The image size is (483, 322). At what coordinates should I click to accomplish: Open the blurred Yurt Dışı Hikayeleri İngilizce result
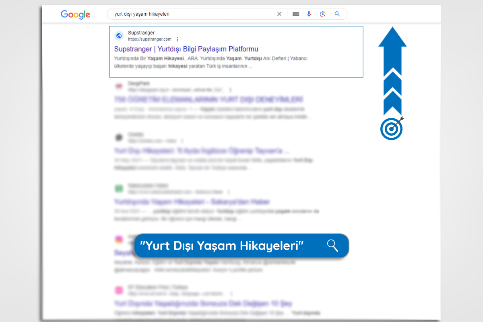(x=202, y=151)
